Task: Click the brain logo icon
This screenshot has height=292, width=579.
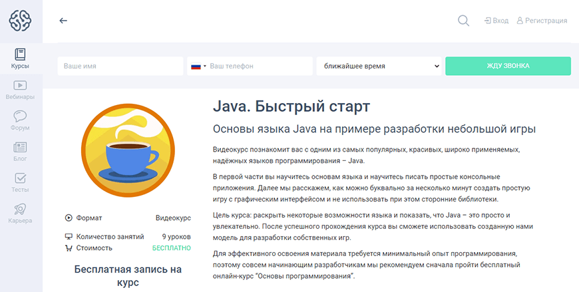Action: click(21, 20)
